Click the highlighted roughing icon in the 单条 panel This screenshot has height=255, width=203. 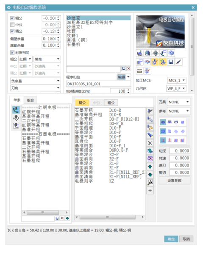point(16,110)
